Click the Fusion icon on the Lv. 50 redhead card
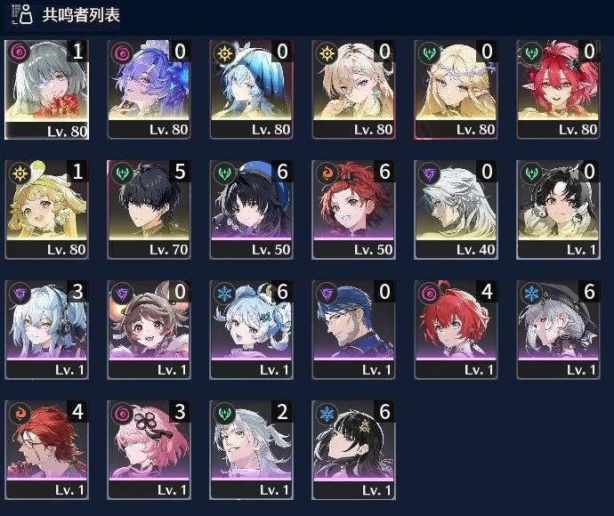 (327, 173)
